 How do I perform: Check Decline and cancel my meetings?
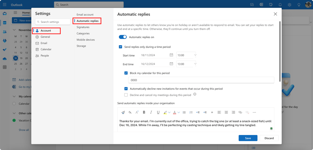126,95
